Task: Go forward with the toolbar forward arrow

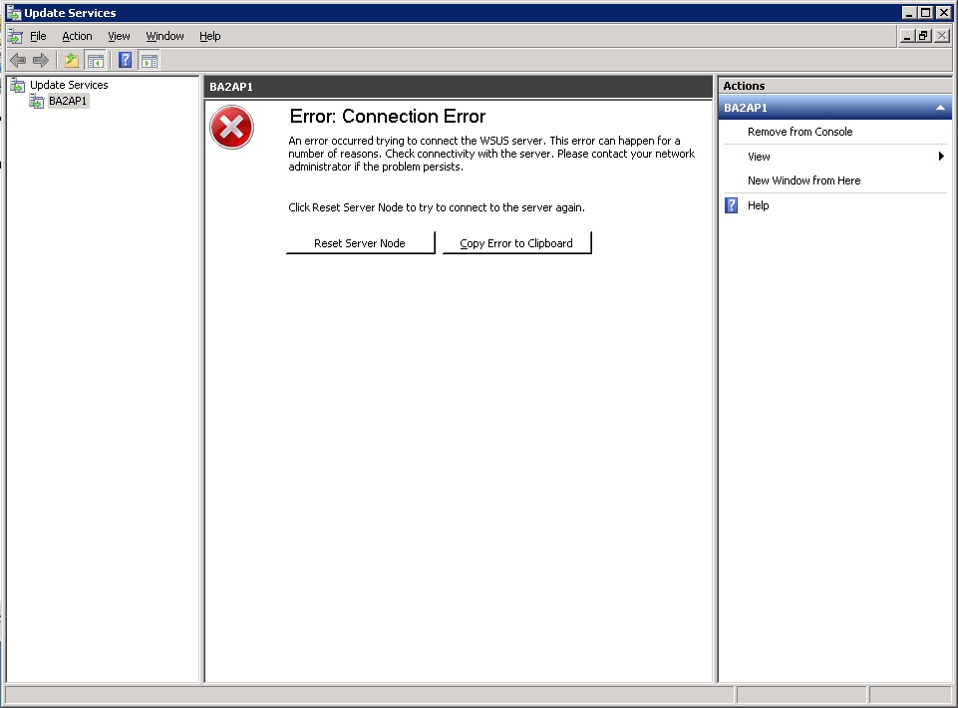Action: 40,61
